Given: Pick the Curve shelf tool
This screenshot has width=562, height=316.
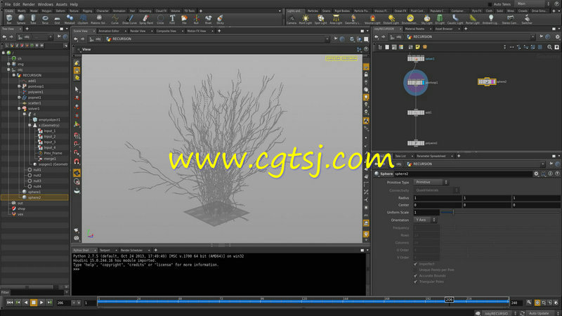Looking at the screenshot, I should 115,19.
